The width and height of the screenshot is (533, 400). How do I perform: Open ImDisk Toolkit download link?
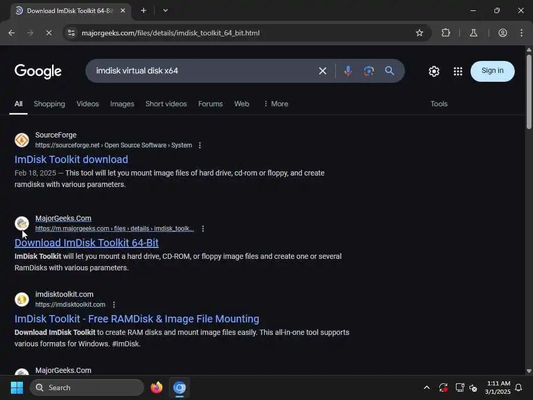71,159
